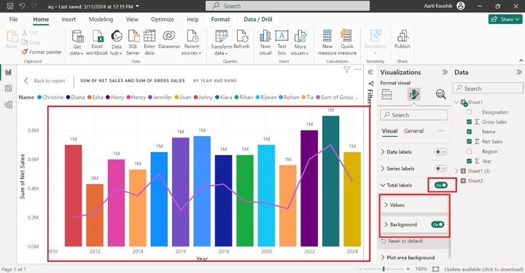The image size is (525, 273).
Task: Expand the Sheet2 table
Action: point(456,181)
